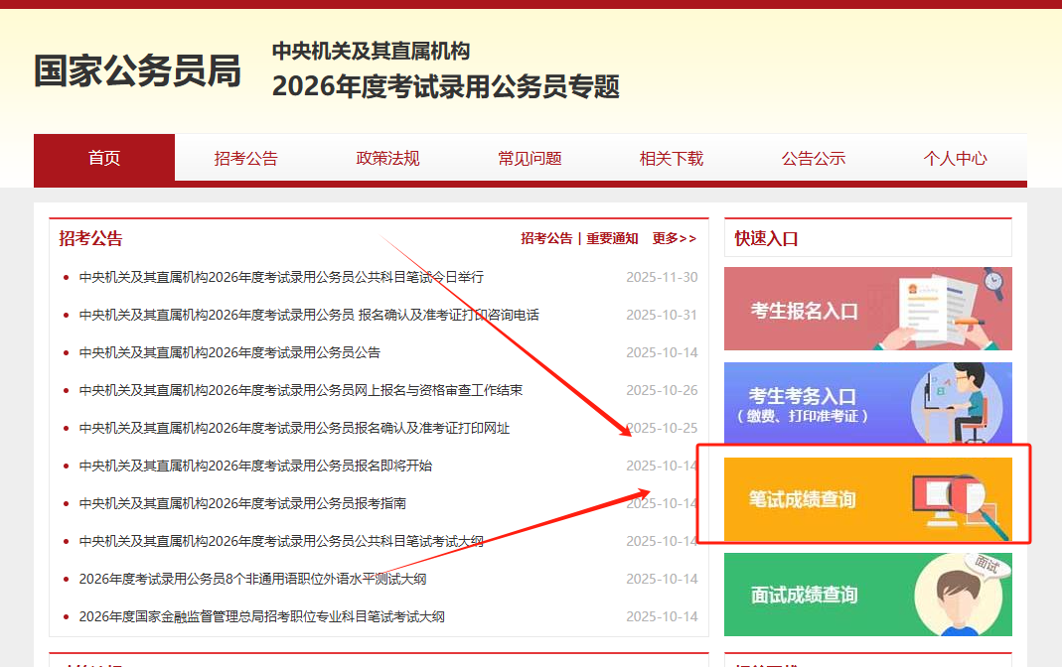Go to 常见问题 in navigation
This screenshot has height=667, width=1062.
point(530,158)
